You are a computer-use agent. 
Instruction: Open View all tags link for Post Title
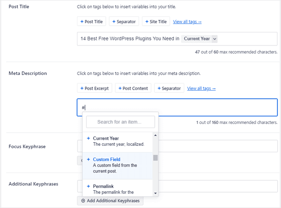click(187, 22)
